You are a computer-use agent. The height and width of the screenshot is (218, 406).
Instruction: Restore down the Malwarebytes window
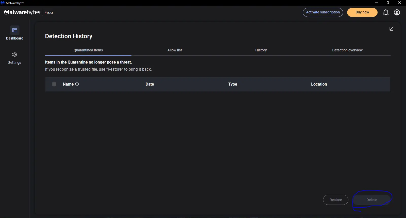point(388,3)
